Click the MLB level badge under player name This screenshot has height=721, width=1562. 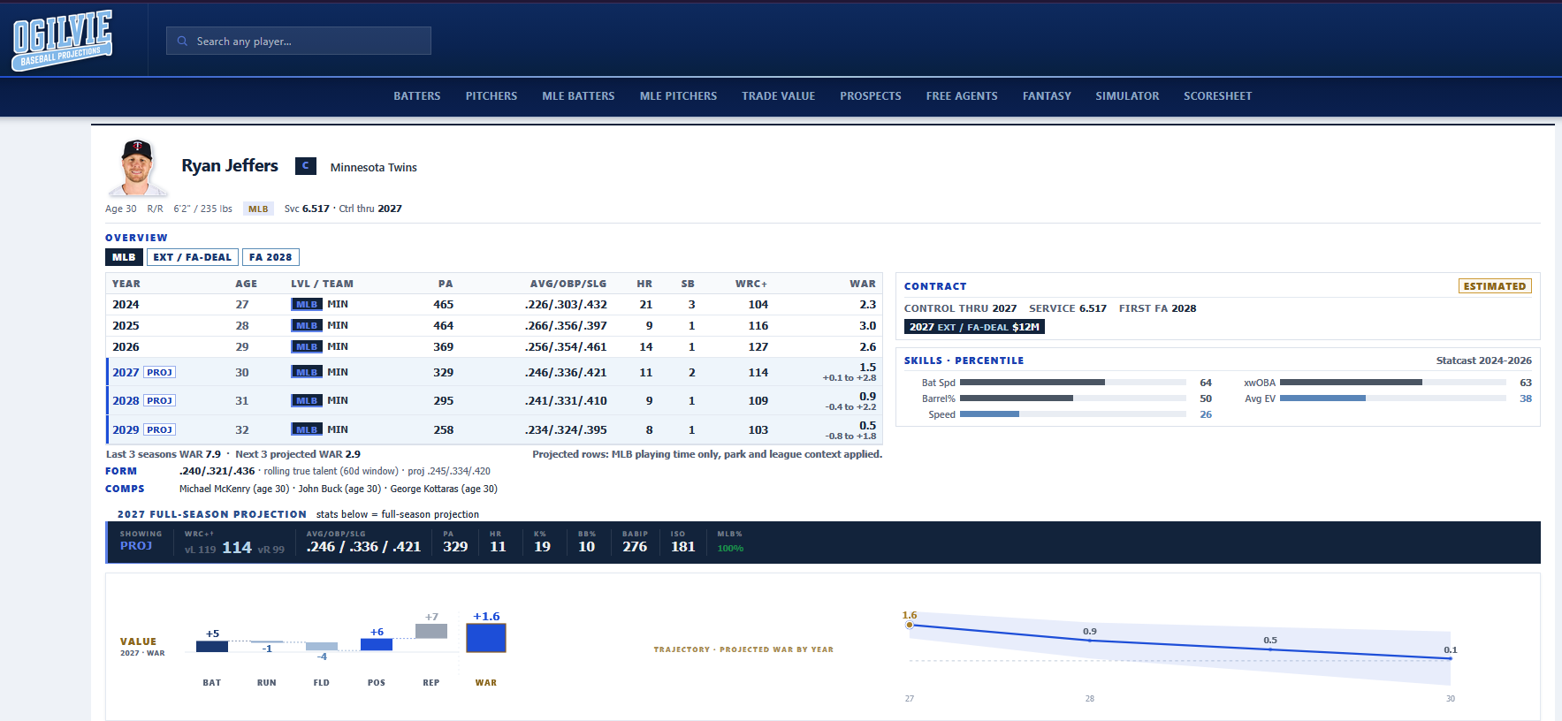(258, 209)
